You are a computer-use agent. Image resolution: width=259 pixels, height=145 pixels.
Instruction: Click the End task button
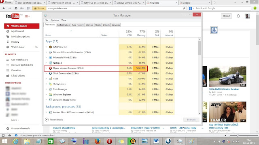191,120
